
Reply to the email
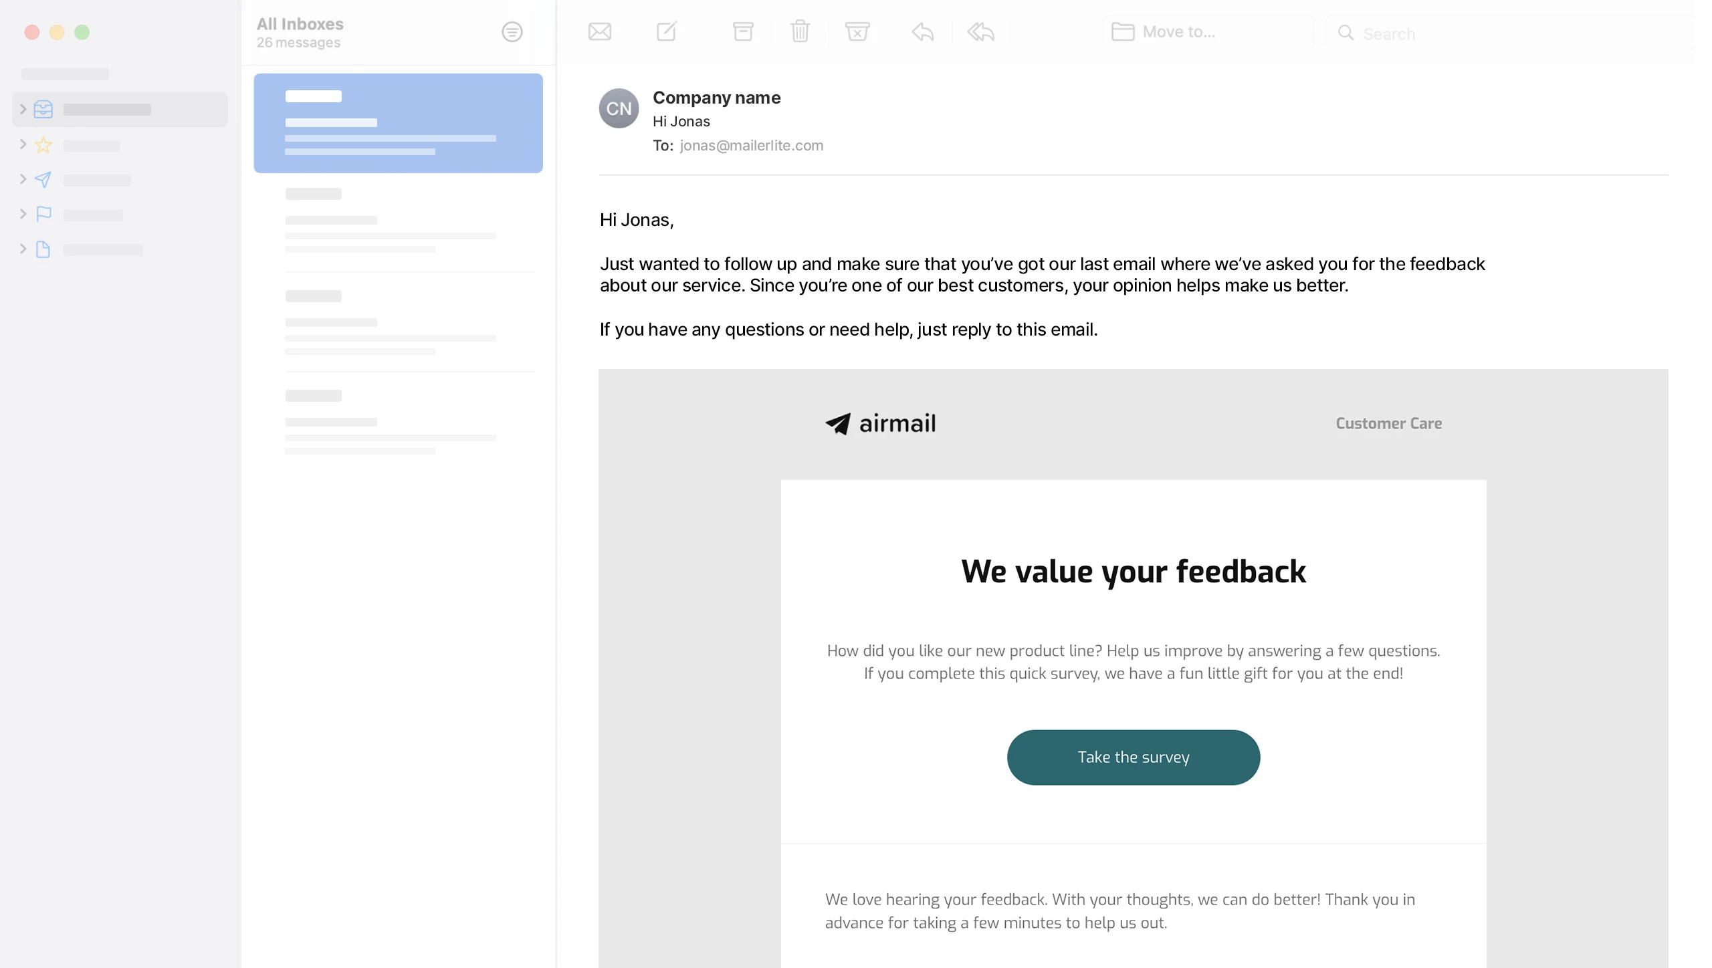(923, 32)
